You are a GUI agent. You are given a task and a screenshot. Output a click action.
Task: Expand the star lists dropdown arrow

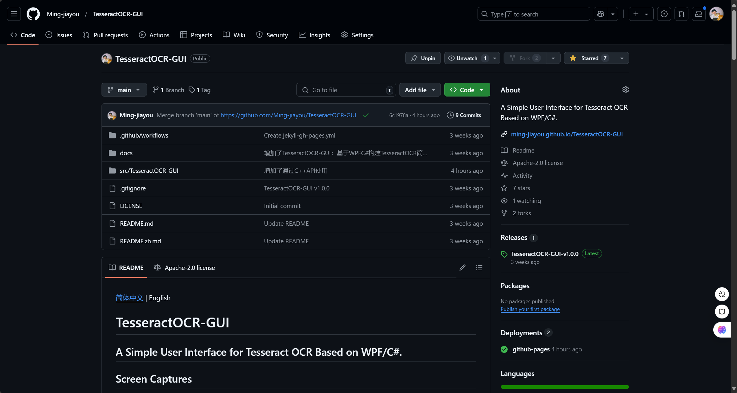click(622, 58)
